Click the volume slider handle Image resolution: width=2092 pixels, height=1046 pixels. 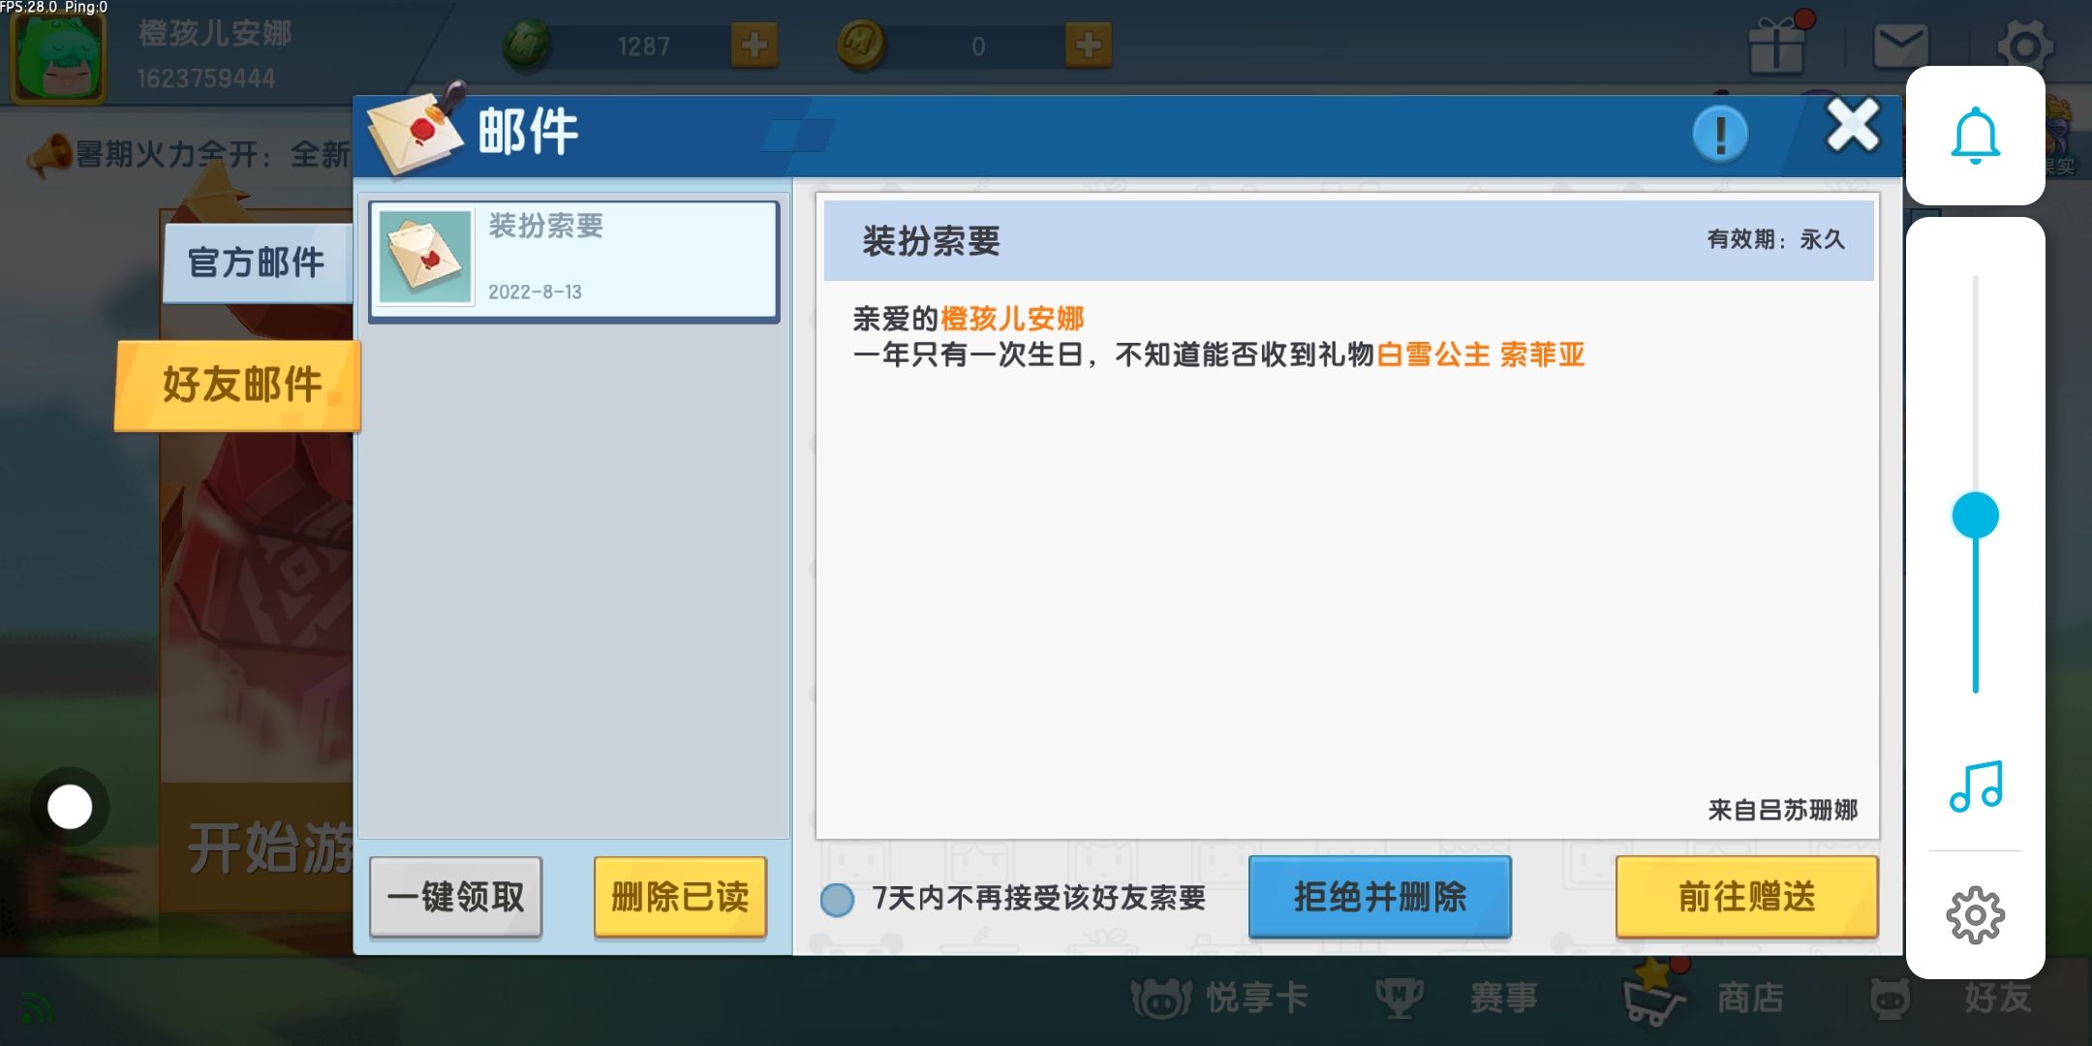tap(1975, 515)
